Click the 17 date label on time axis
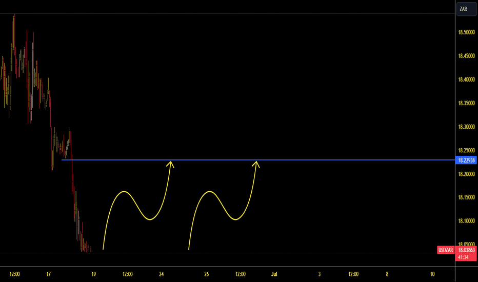 click(x=49, y=274)
